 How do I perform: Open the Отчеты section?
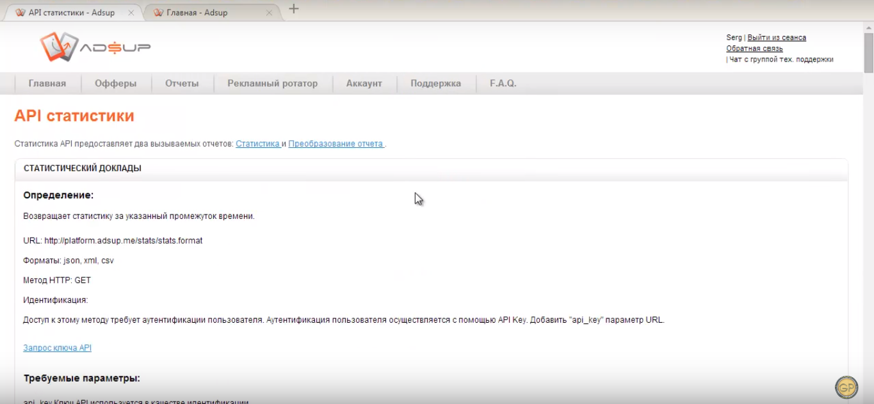point(181,83)
